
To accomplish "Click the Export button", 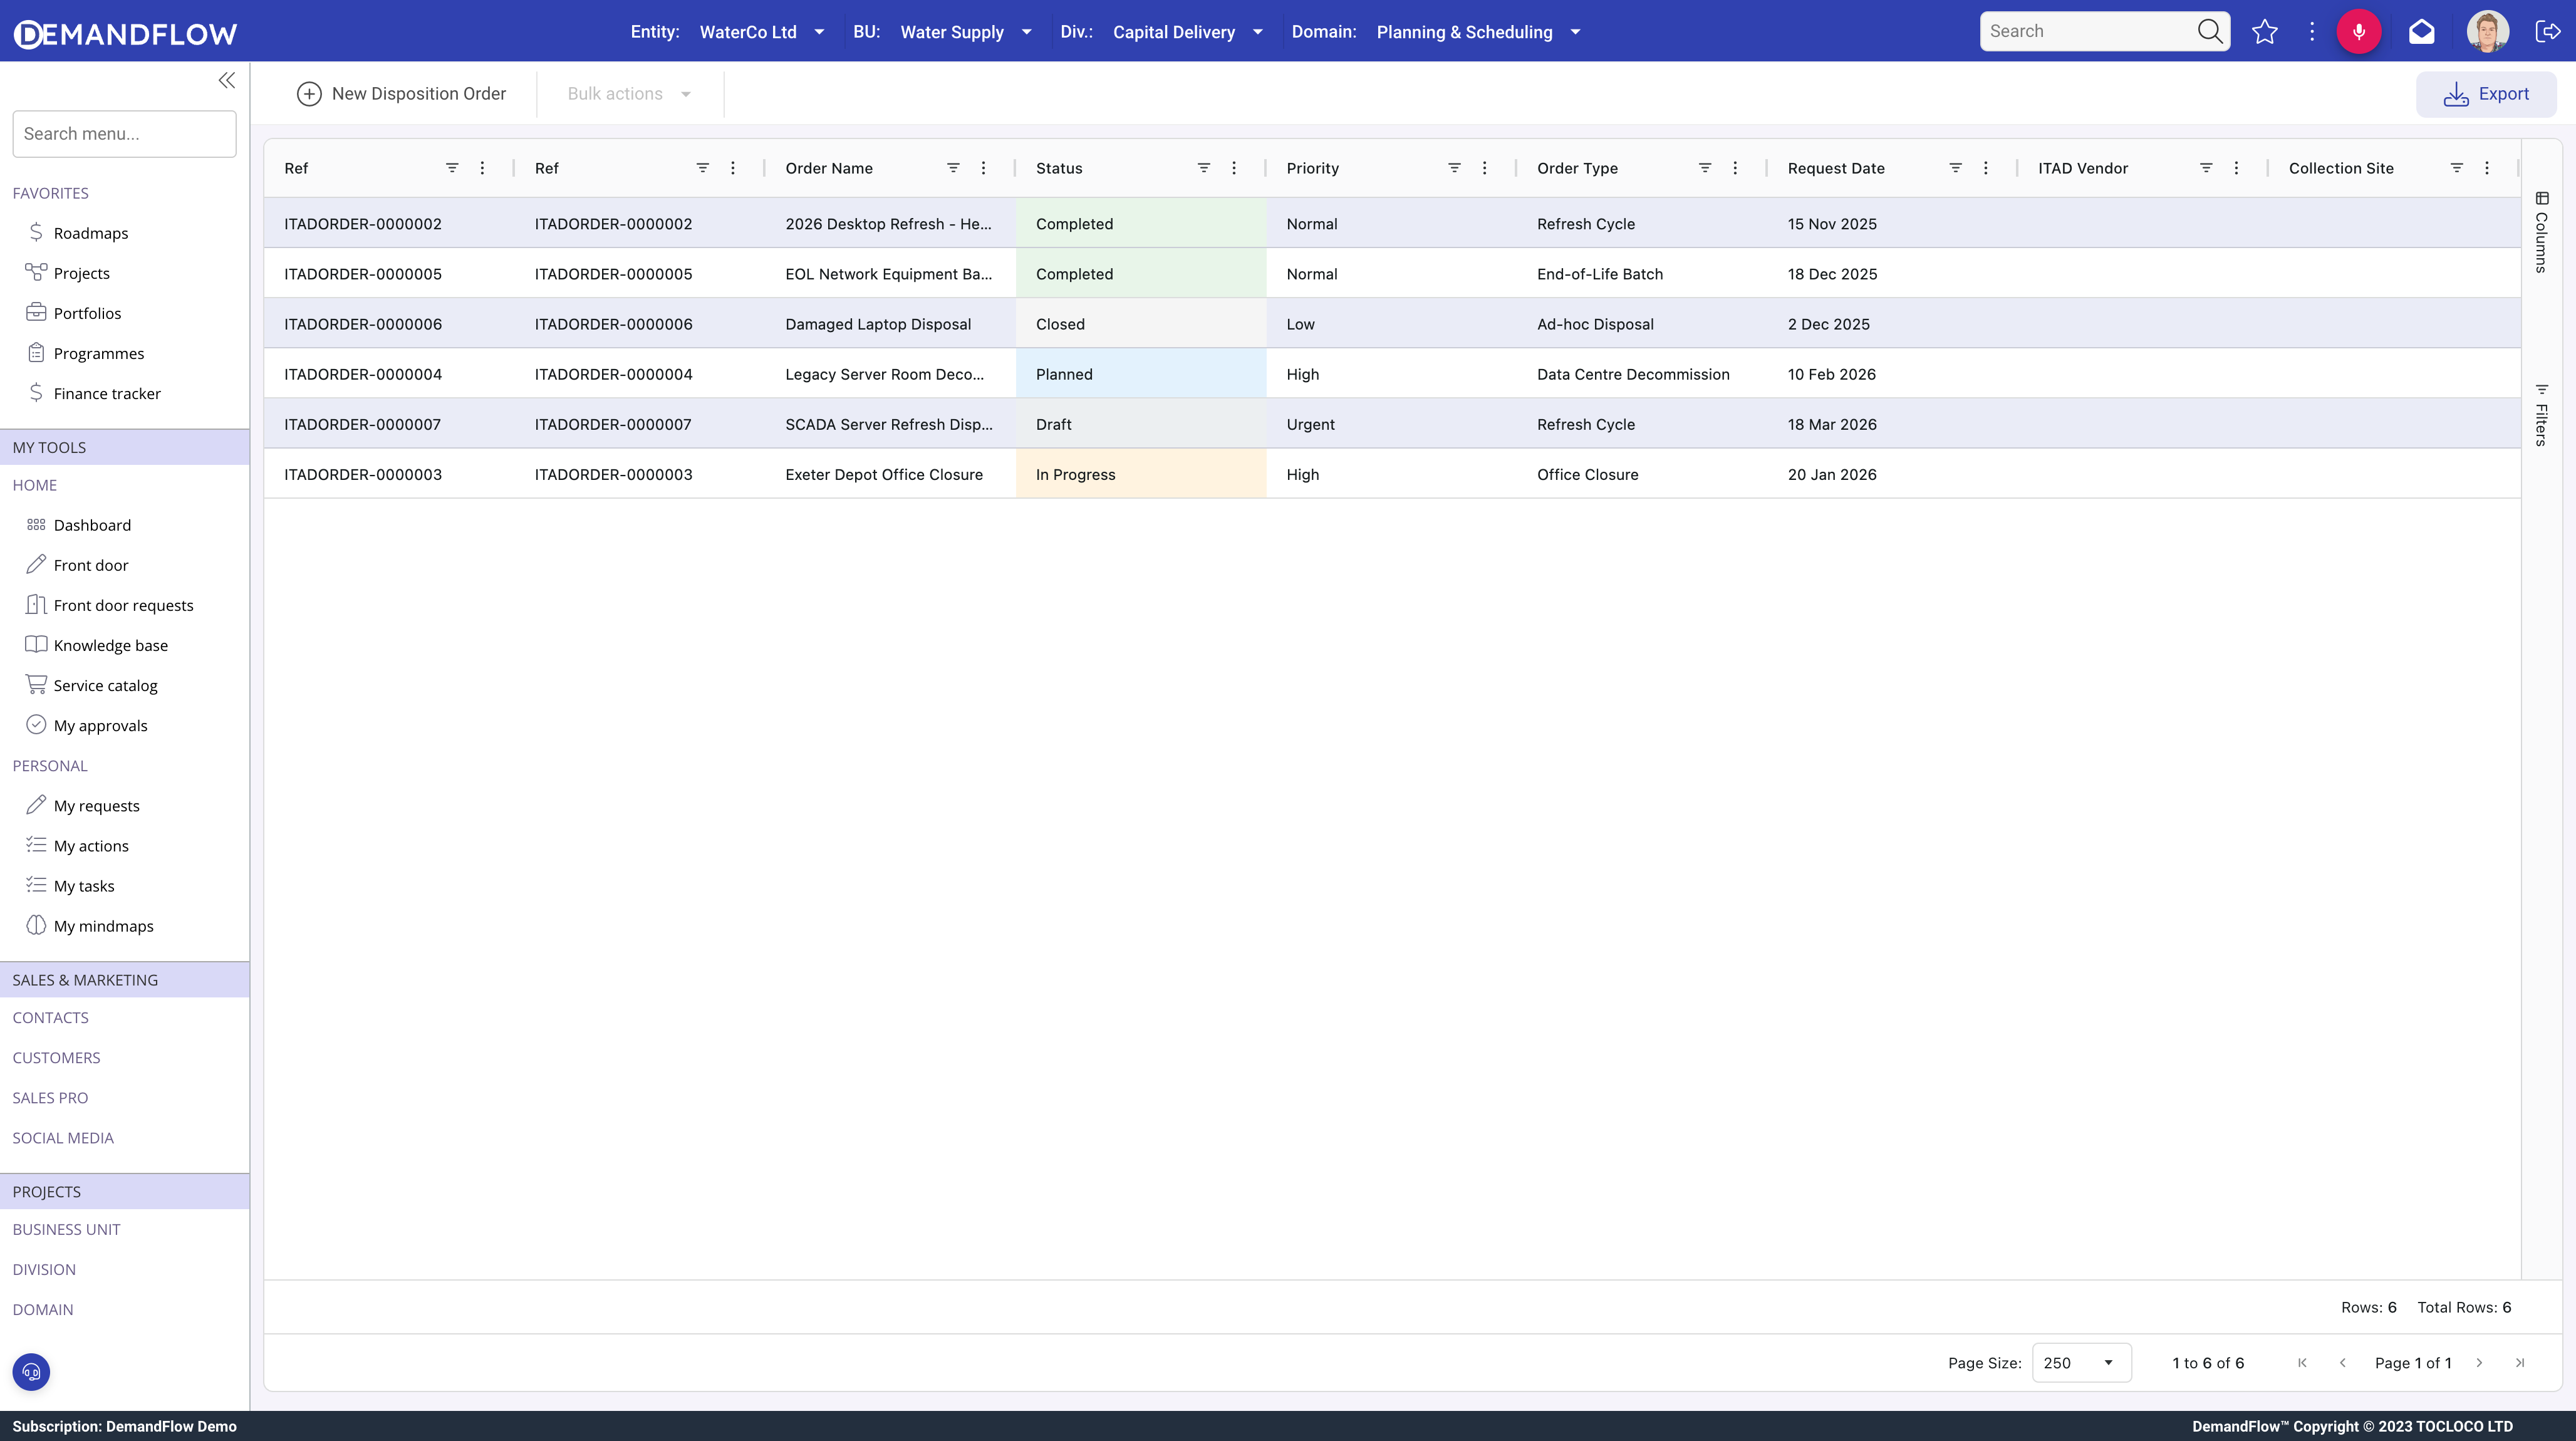I will 2487,93.
